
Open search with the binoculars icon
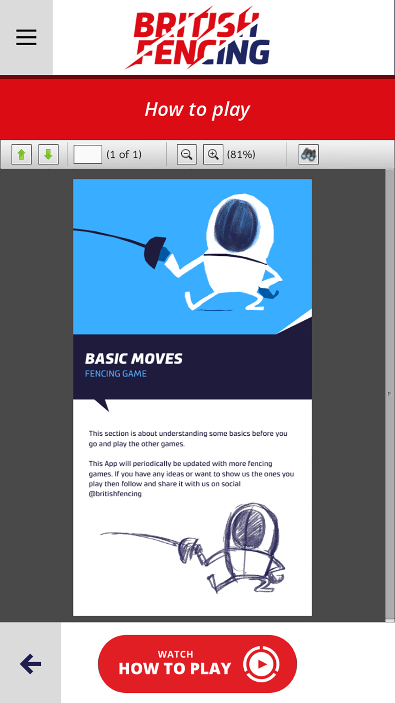(308, 154)
